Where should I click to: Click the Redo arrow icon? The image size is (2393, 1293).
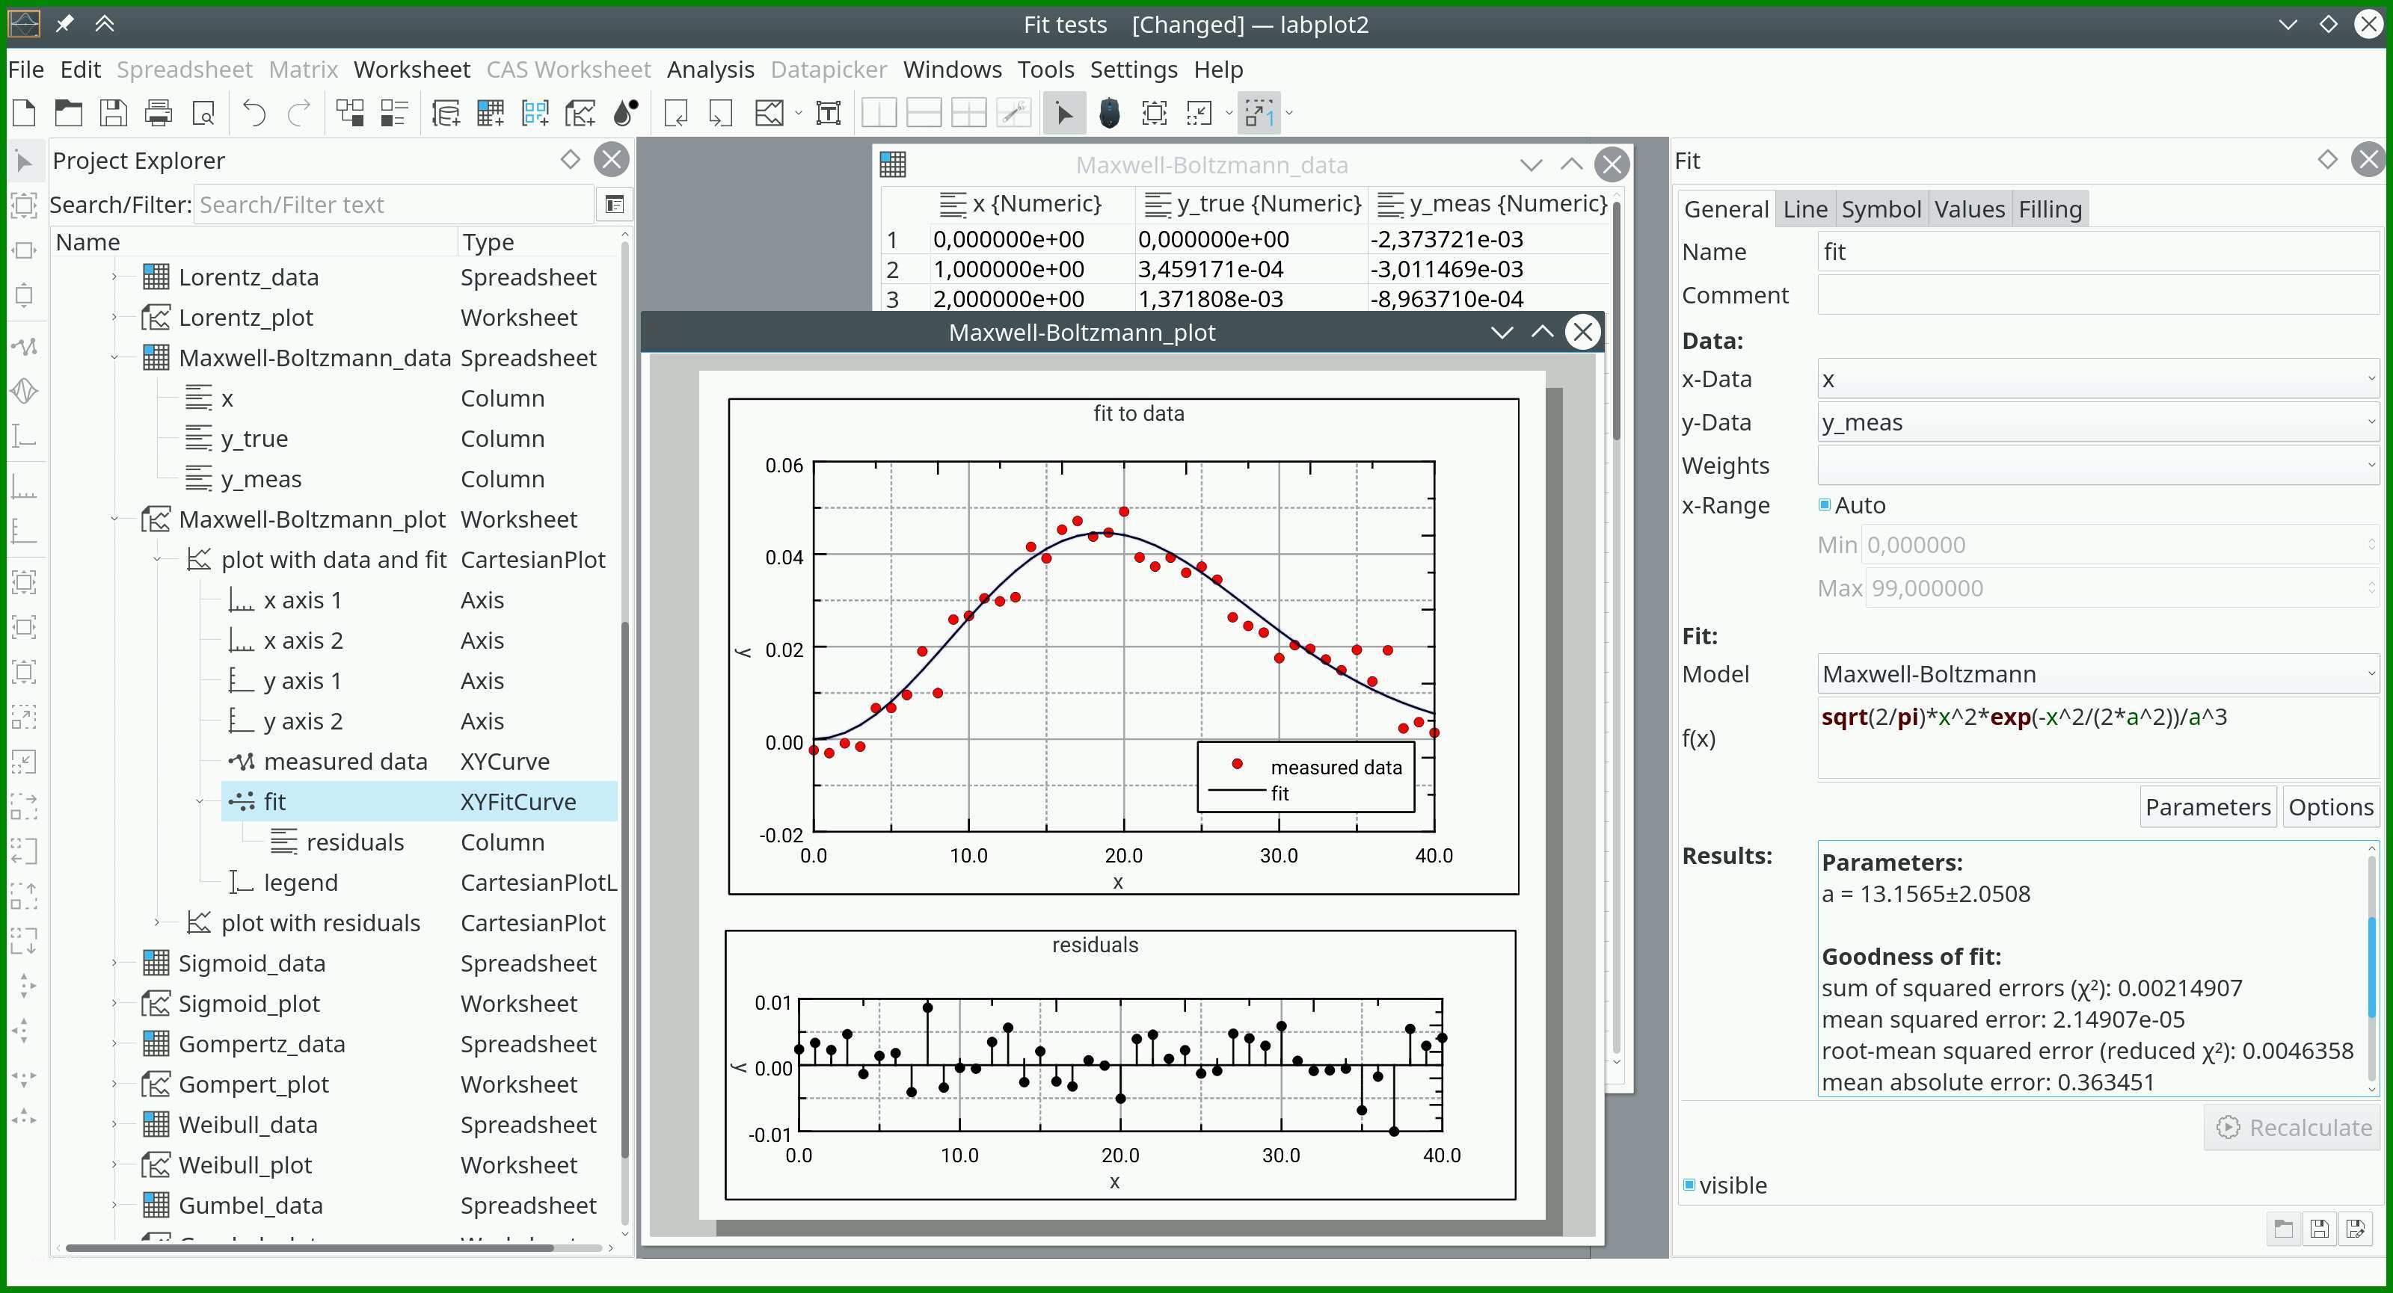(298, 114)
